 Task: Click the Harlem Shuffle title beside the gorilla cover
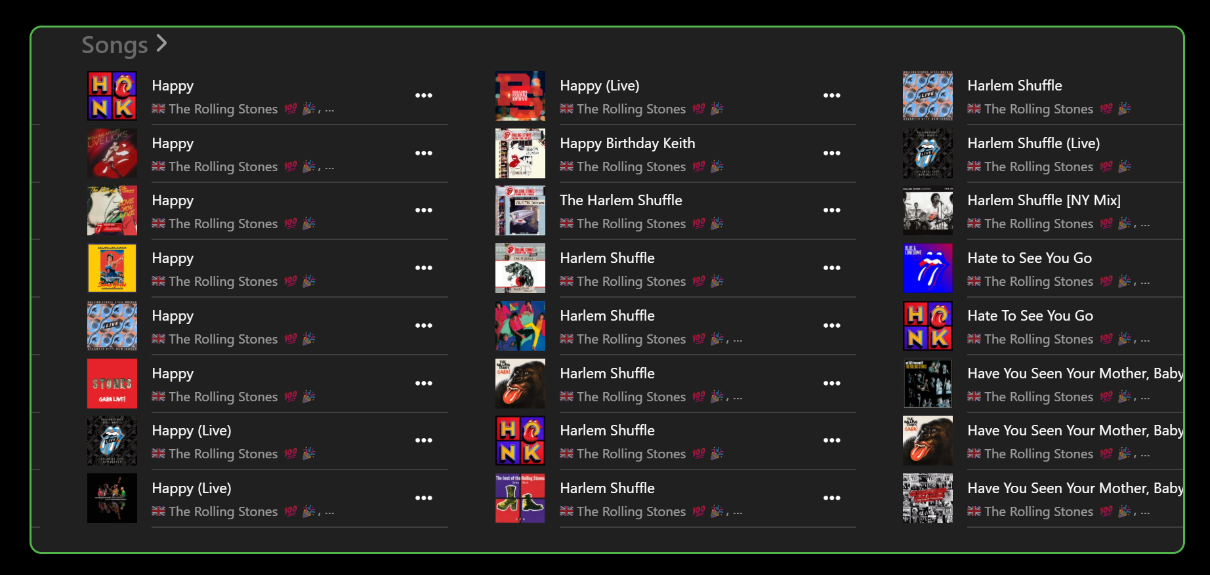click(607, 374)
